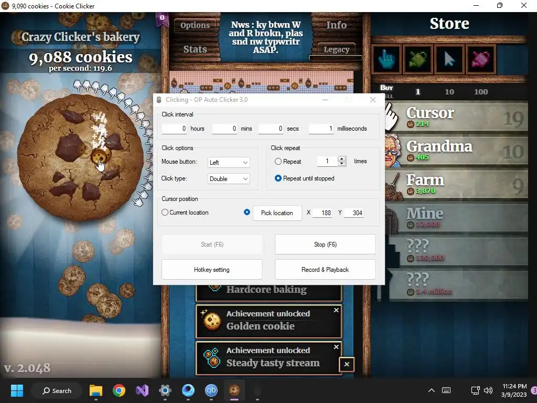Open Hotkey setting

[x=212, y=270]
